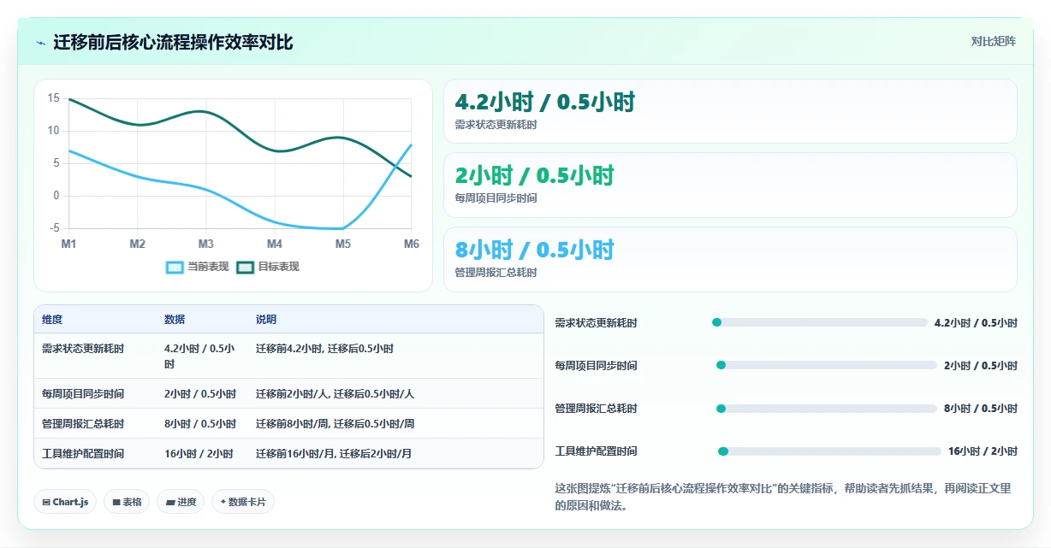Click table cell 16小时 / 2小时
Screen dimensions: 1051x548
click(199, 454)
